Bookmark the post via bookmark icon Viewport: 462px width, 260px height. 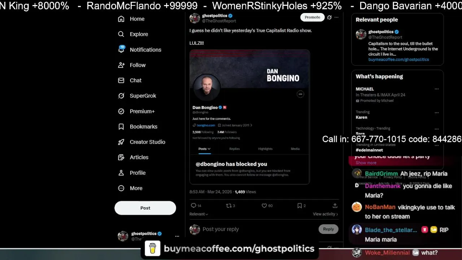300,205
